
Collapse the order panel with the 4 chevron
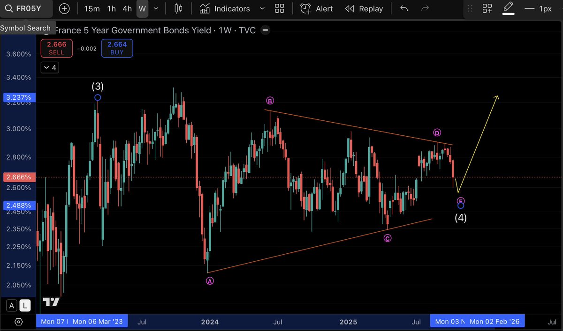click(x=49, y=67)
